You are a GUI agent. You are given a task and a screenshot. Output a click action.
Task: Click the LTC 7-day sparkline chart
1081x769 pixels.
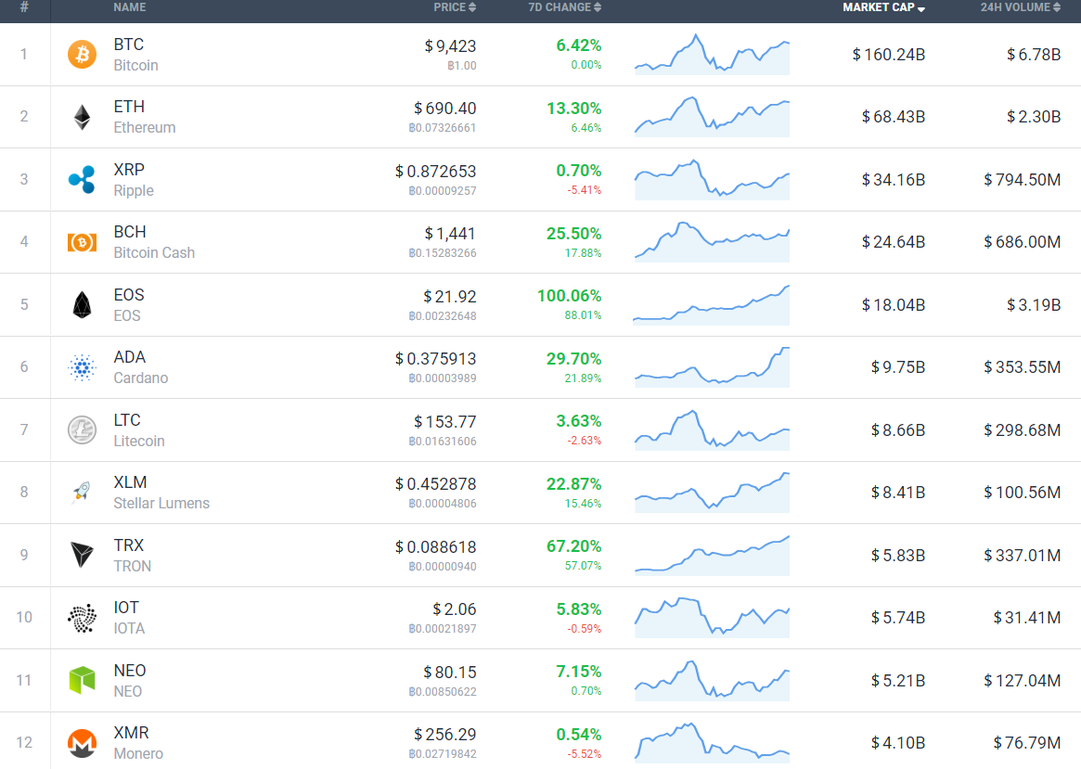click(712, 430)
